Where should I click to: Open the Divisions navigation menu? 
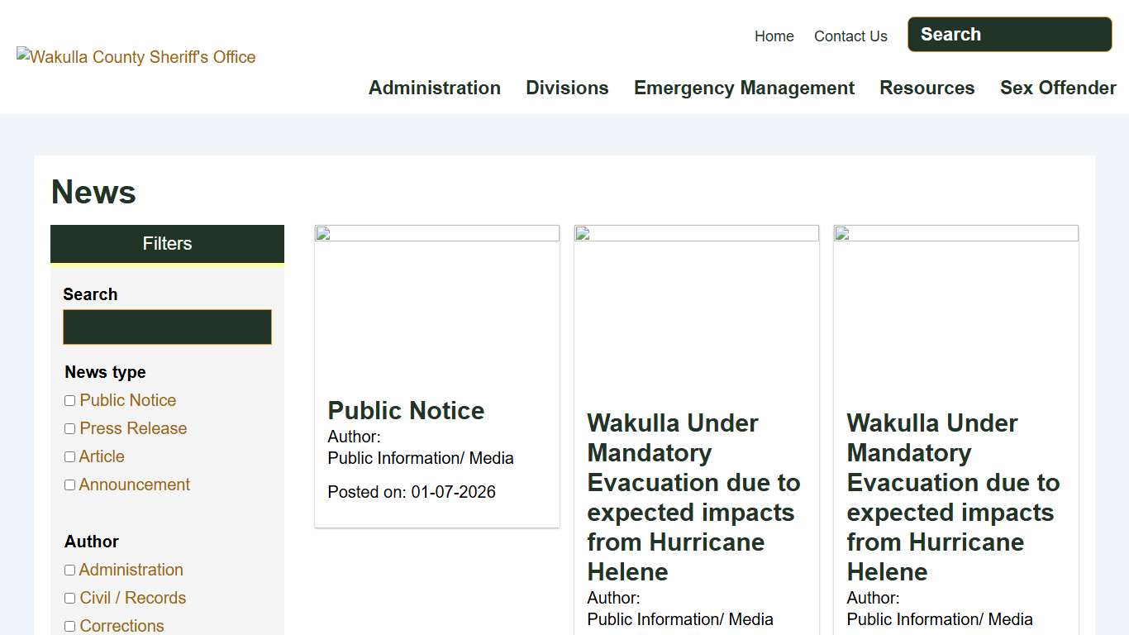tap(567, 88)
